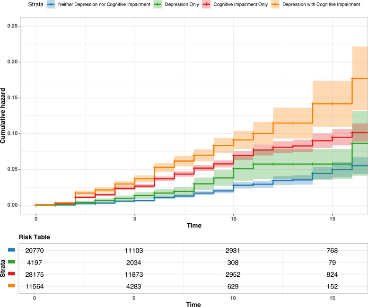
Task: Click the 'Cumulative hazard' y-axis title
Action: tap(2, 116)
